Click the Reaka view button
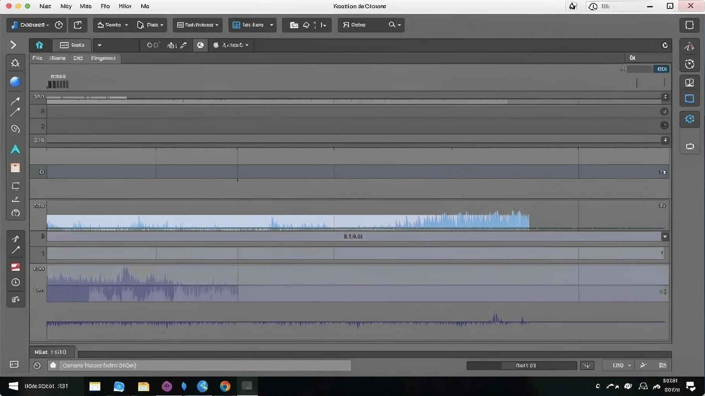The width and height of the screenshot is (705, 396). (x=72, y=45)
